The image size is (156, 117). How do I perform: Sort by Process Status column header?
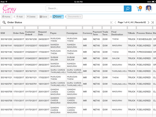144,33
